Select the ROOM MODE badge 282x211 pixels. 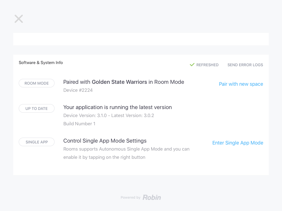(37, 83)
